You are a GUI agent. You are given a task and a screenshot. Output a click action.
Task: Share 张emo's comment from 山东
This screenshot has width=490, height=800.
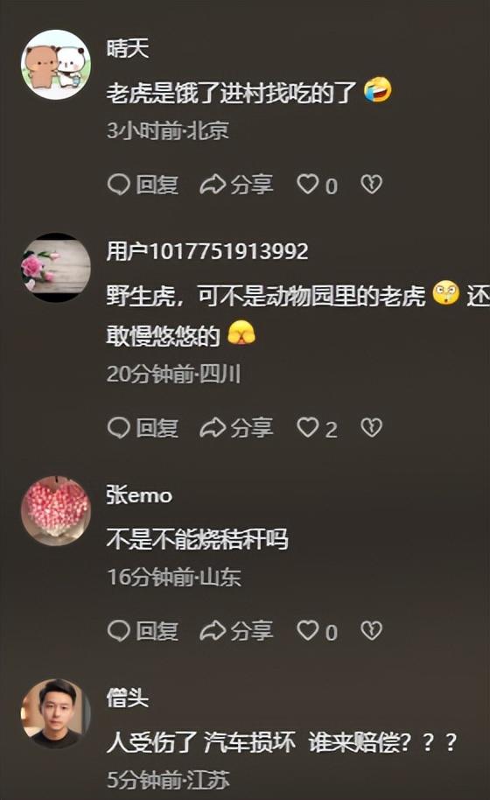coord(236,631)
